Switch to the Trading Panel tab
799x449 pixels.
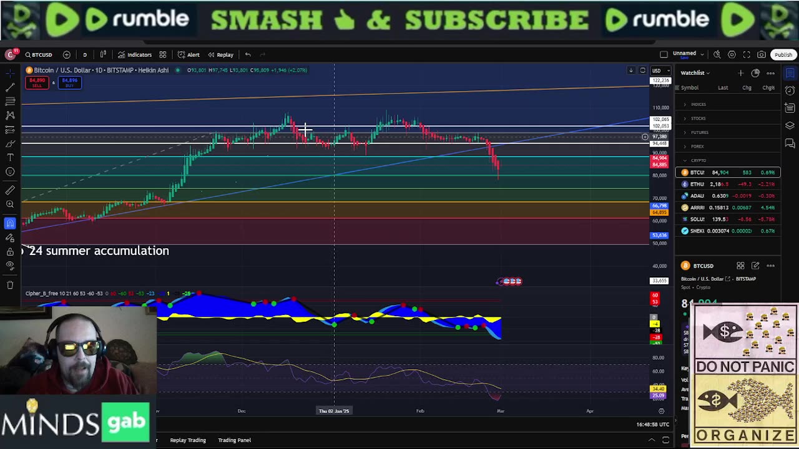coord(234,440)
